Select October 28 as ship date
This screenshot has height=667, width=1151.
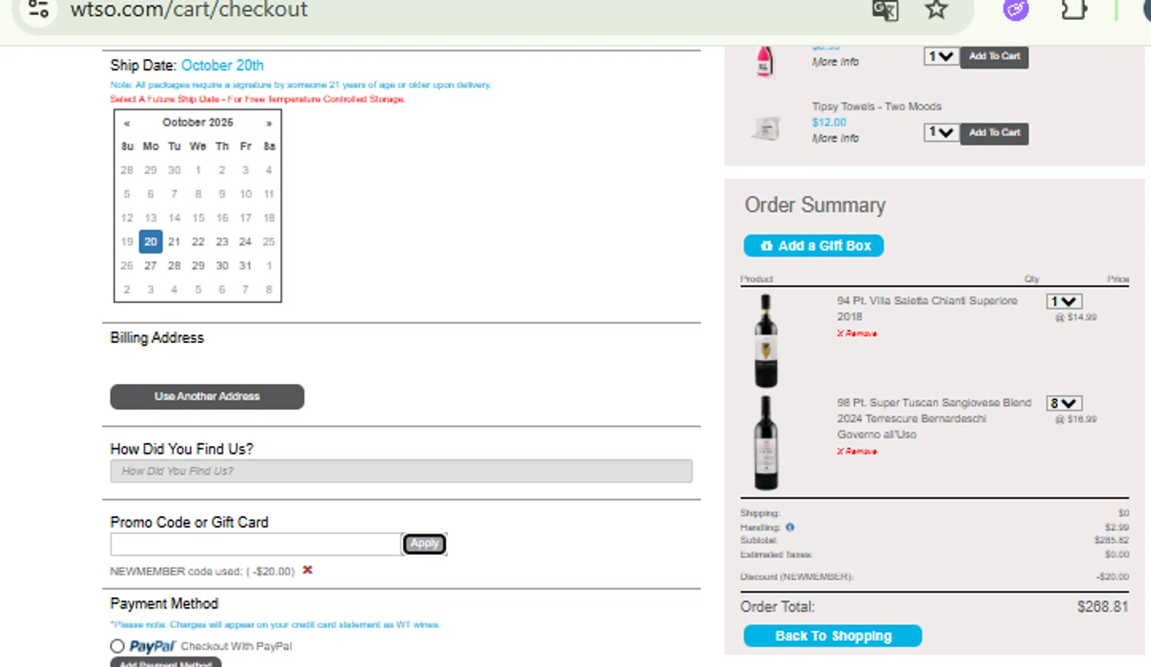(174, 266)
